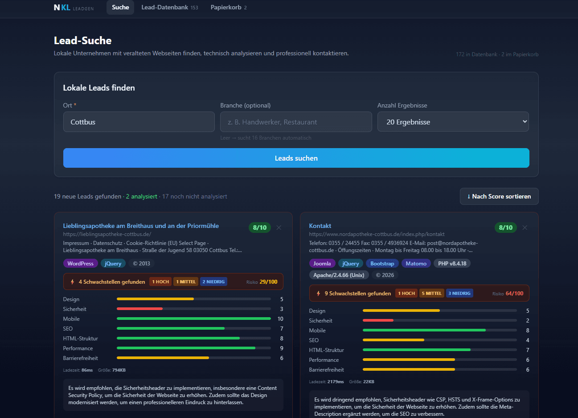Click the lightning icon beside 4 Schwachstellen
The image size is (578, 418).
click(x=72, y=282)
